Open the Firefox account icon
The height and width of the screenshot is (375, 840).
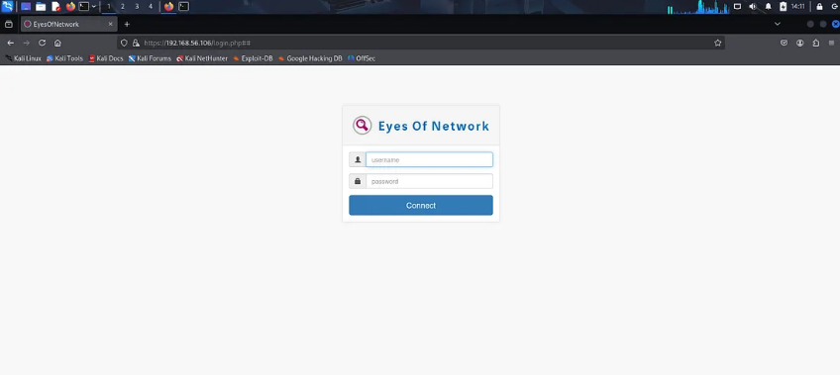(x=799, y=43)
